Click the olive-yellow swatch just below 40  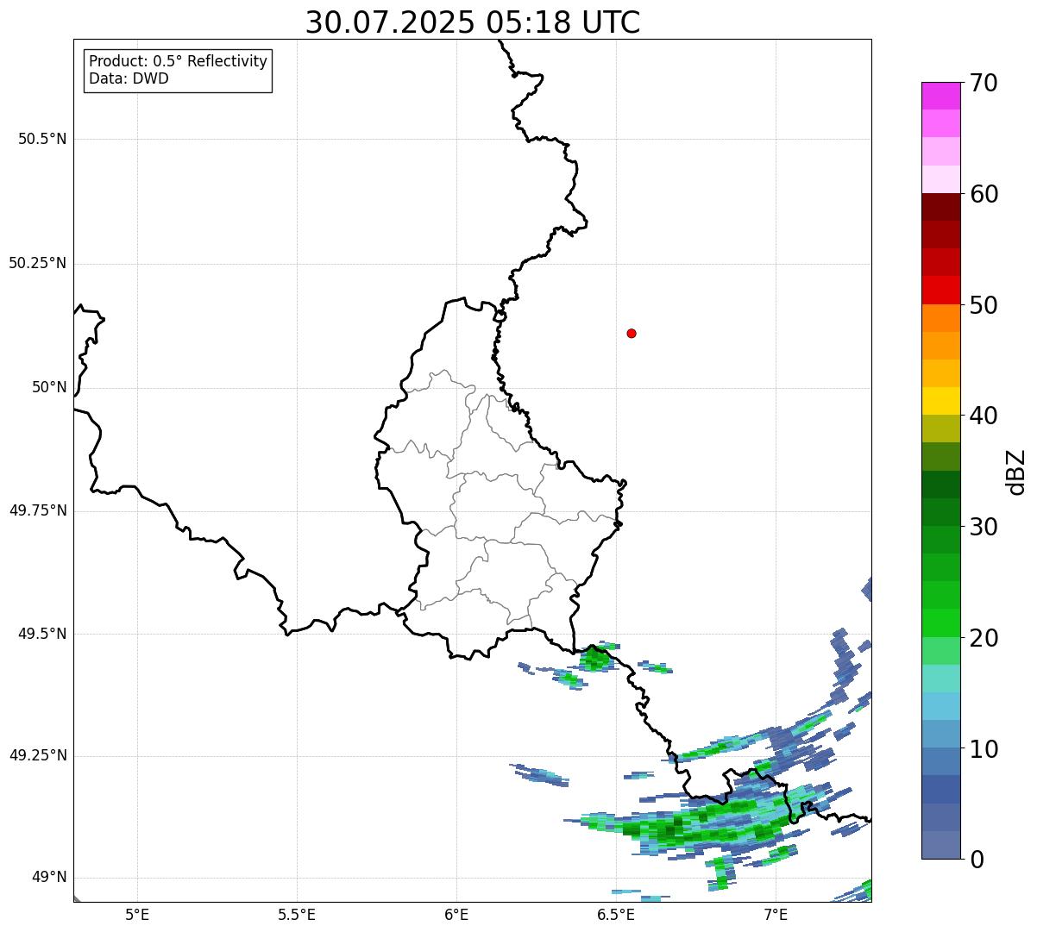coord(940,428)
